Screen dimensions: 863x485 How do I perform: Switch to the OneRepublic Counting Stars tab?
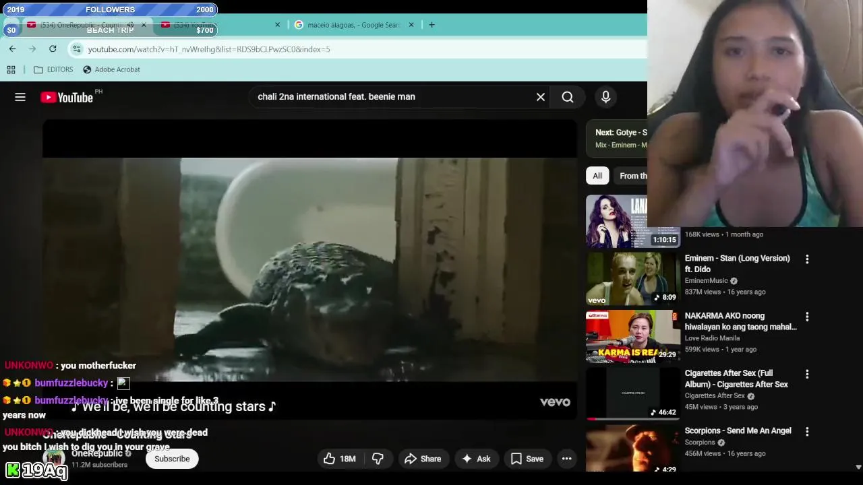(80, 25)
